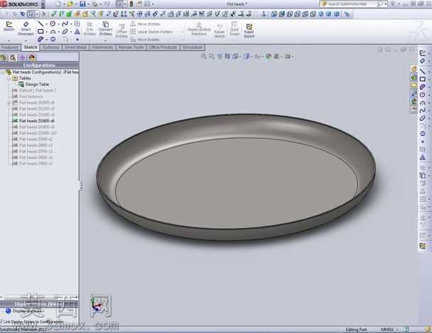Viewport: 432px width, 333px height.
Task: Select the Slot tool in the CommandManager
Action: (40, 39)
